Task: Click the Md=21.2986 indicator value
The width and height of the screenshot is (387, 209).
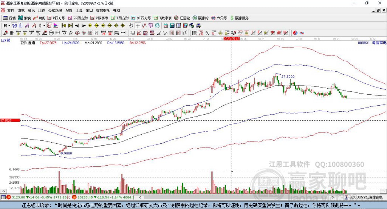Action: click(93, 43)
